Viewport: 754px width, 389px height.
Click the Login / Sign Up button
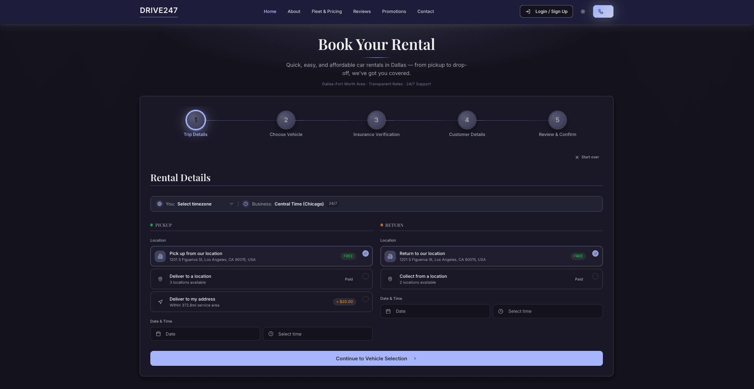[546, 11]
